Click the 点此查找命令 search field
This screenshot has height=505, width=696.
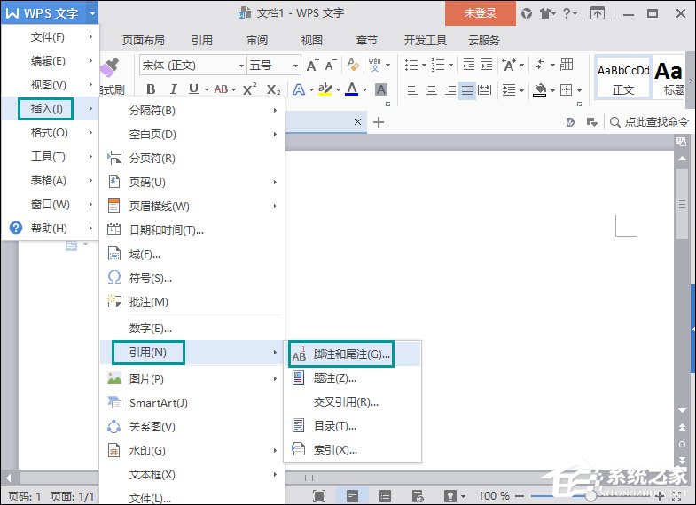[649, 122]
